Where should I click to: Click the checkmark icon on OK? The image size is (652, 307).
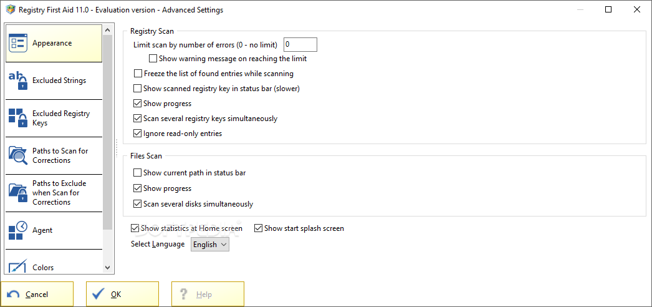98,294
